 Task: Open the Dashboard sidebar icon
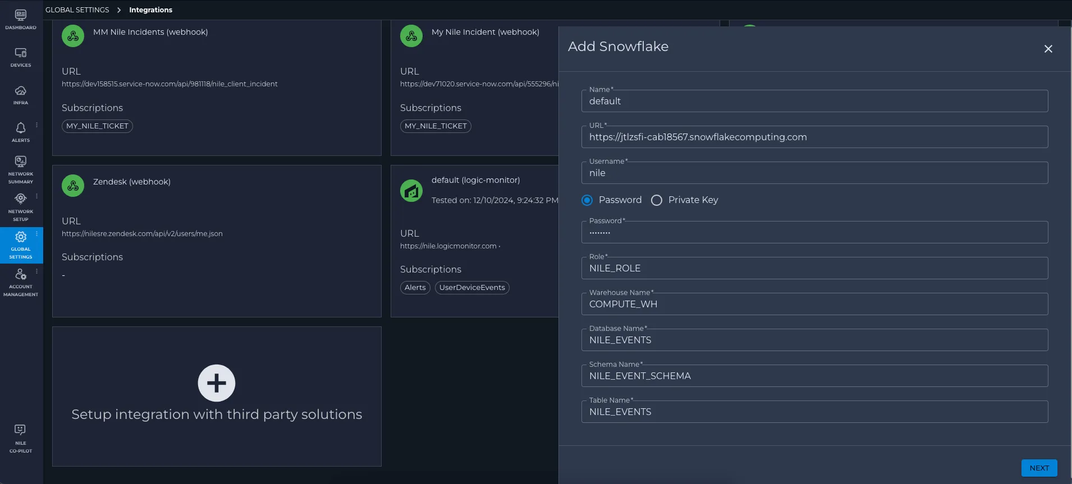click(x=21, y=16)
